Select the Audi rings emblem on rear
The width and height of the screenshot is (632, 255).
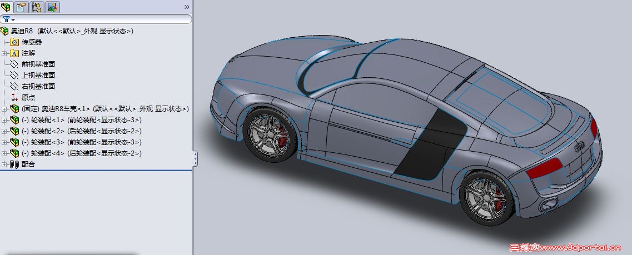[x=580, y=147]
